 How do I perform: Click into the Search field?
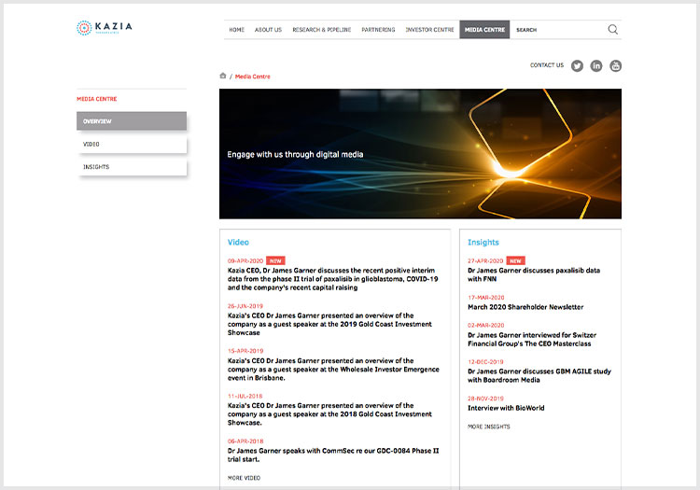[558, 30]
